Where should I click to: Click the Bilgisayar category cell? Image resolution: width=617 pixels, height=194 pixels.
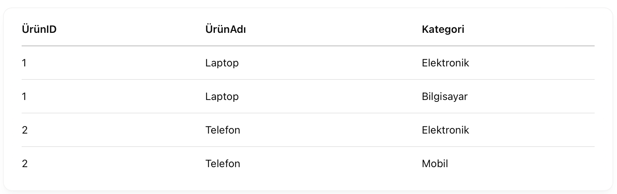(444, 97)
